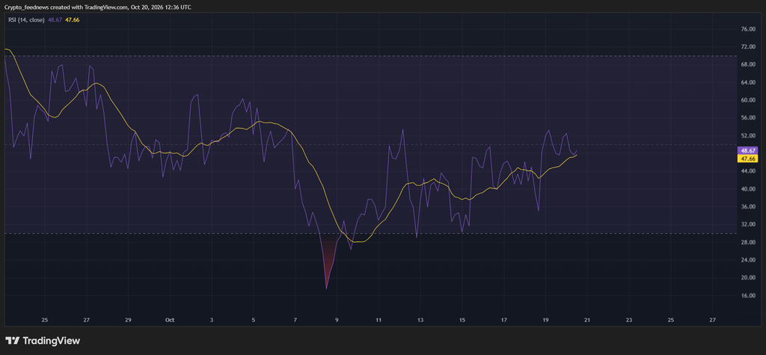Click the 52.00 axis value
The height and width of the screenshot is (355, 766).
pos(748,135)
